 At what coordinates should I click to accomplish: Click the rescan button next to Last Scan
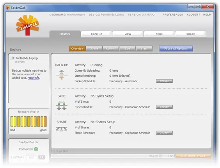[42, 157]
